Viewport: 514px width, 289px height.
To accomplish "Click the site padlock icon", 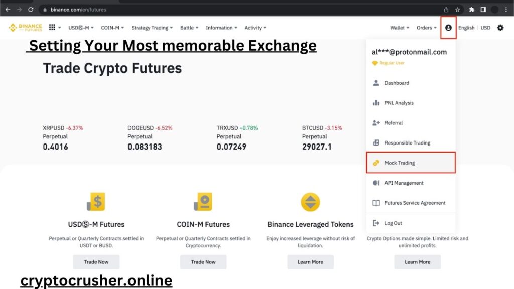I will pos(45,10).
